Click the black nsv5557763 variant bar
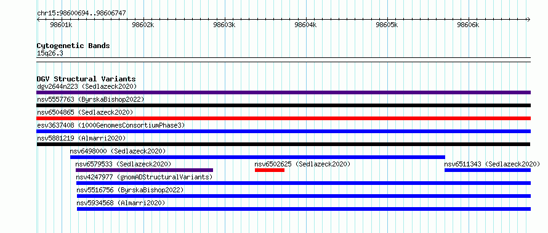The image size is (548, 233). [283, 105]
